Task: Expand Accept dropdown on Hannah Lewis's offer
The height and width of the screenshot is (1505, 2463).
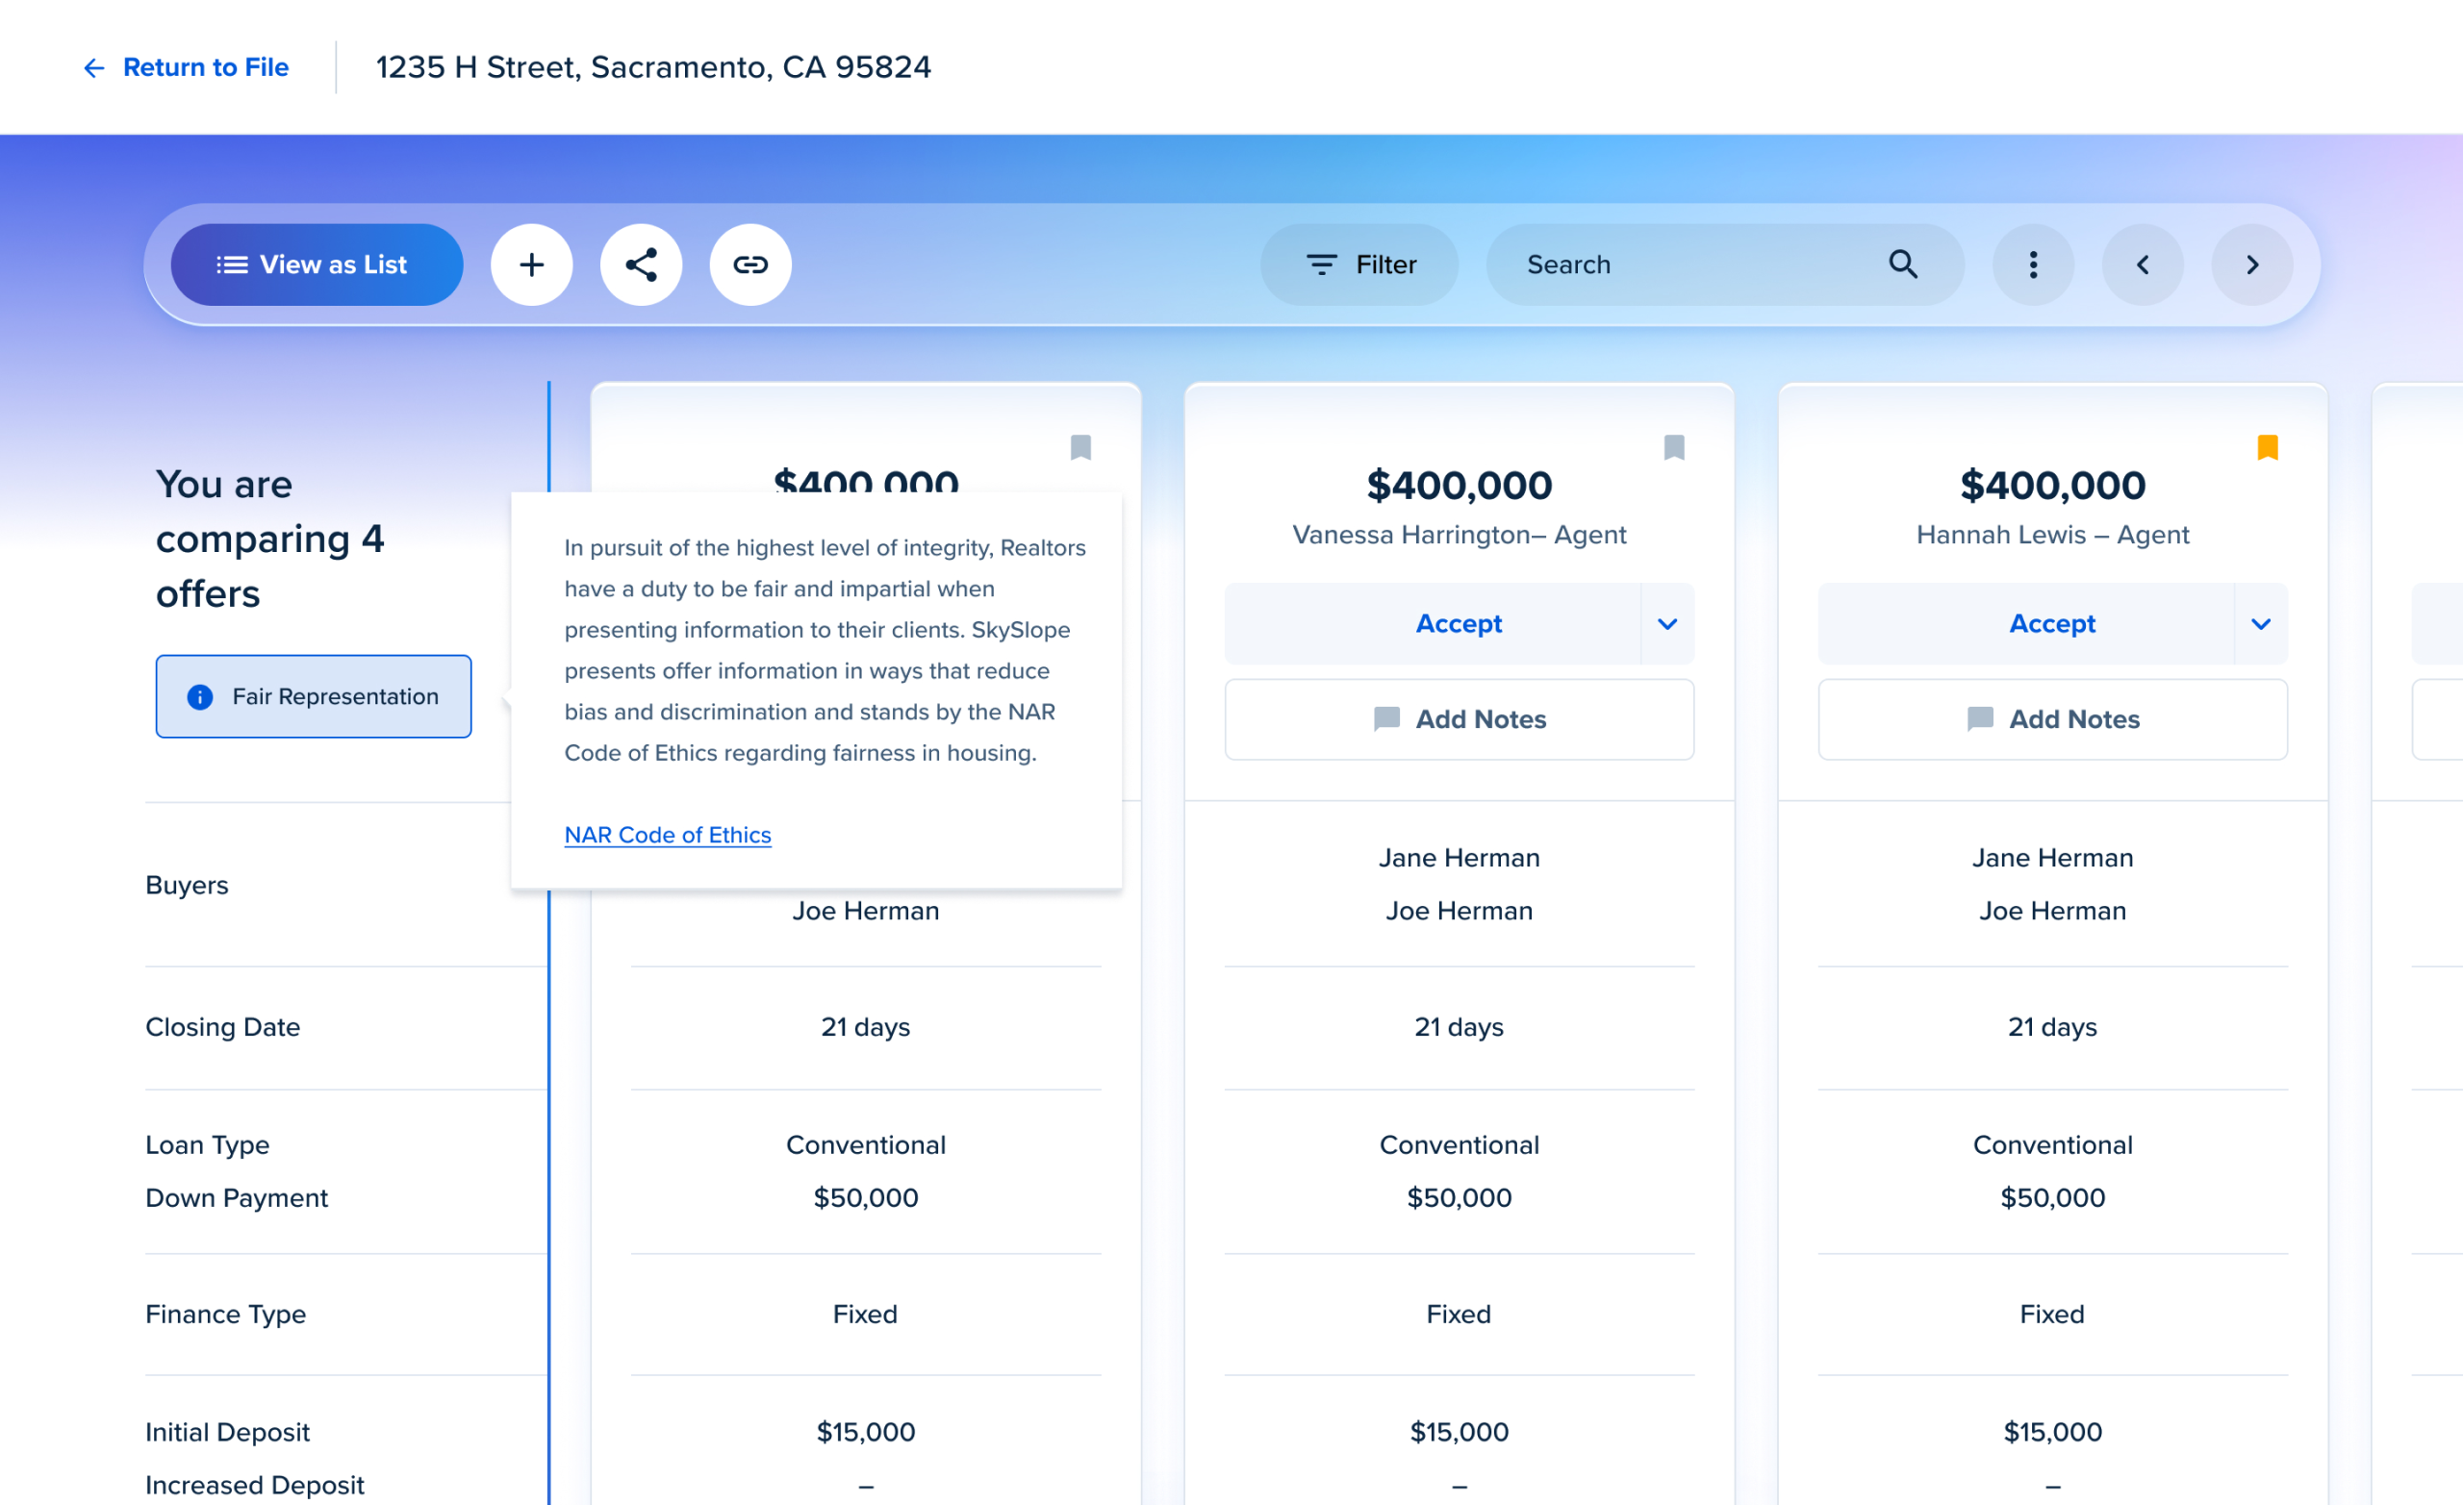Action: click(x=2260, y=624)
